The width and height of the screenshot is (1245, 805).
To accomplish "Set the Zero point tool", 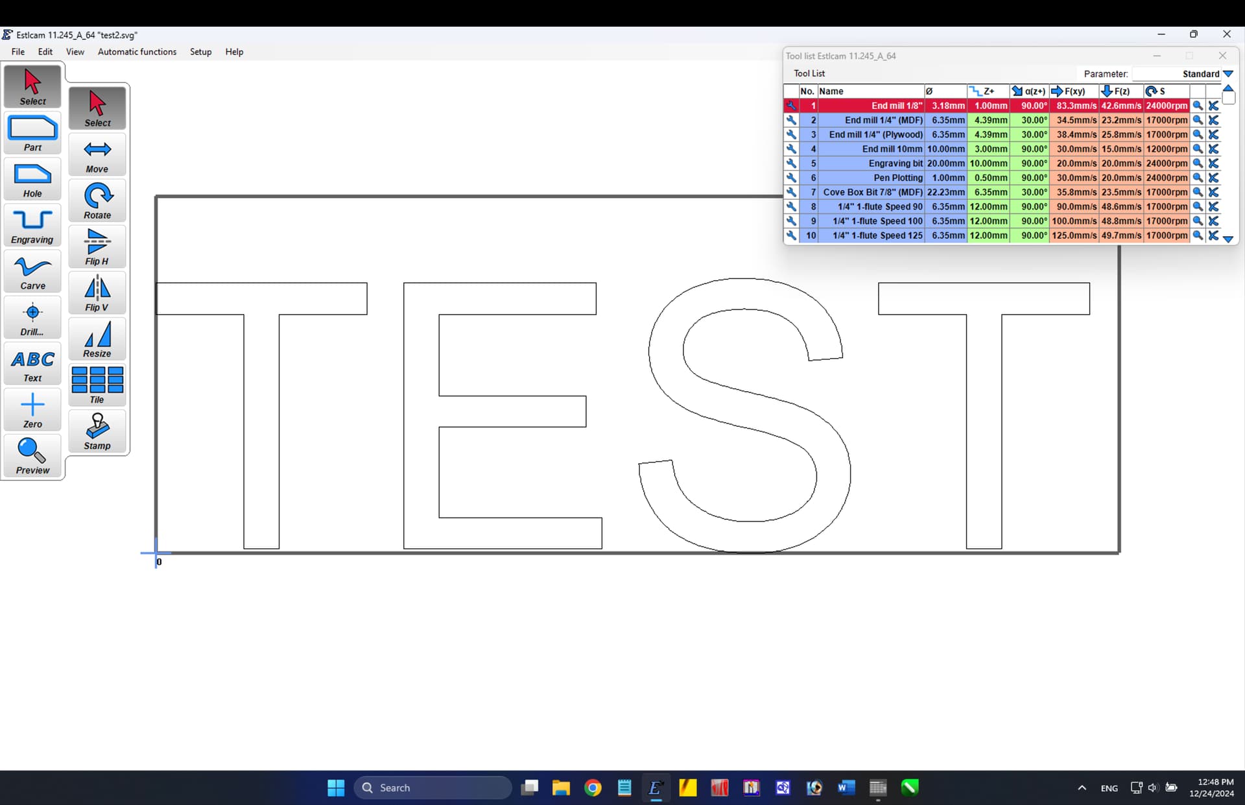I will tap(32, 410).
